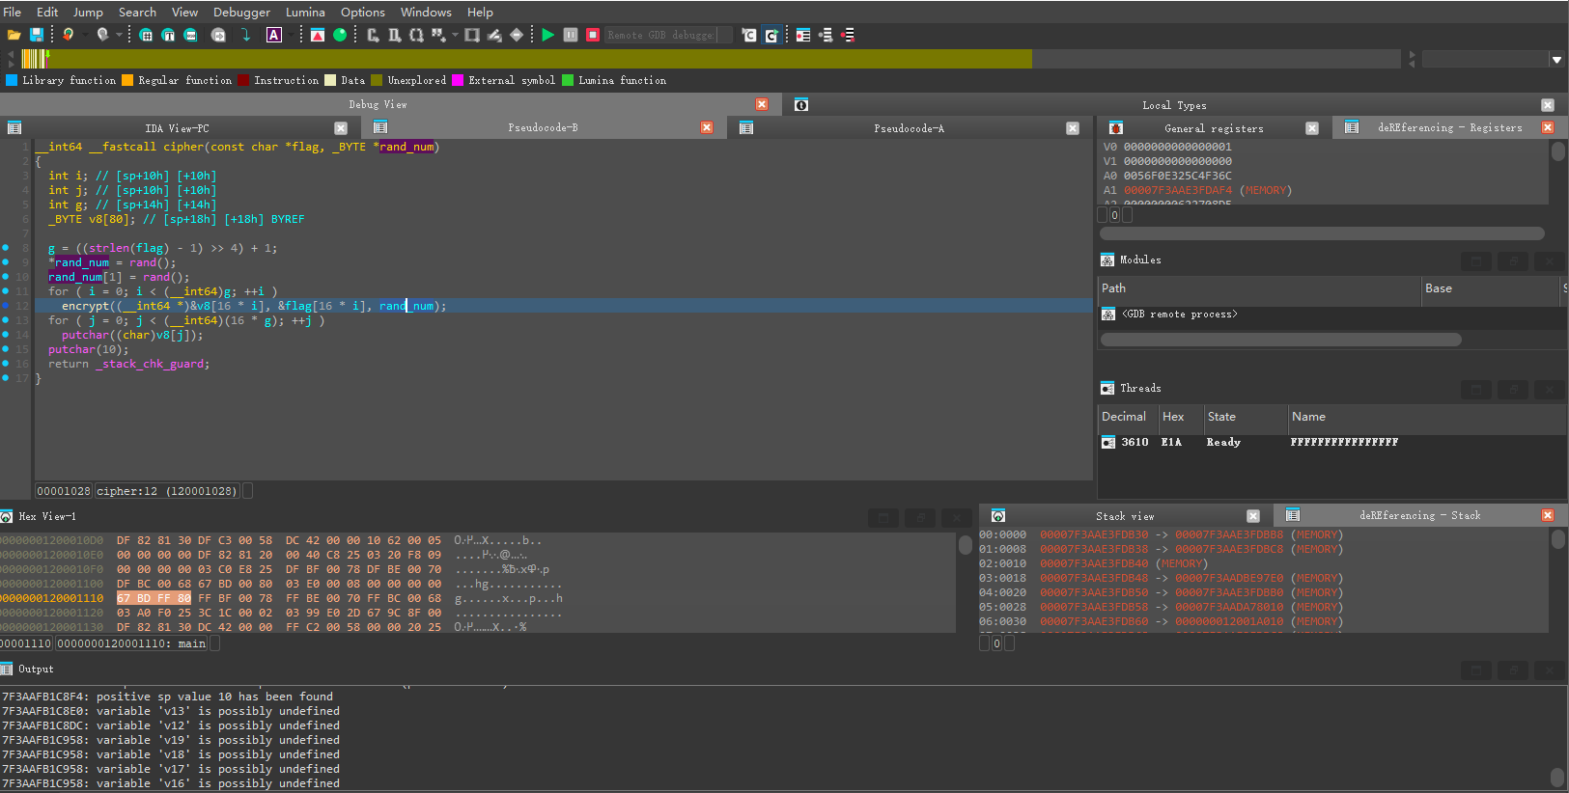Open the dropdown after the grid-arrow icon
1569x793 pixels.
[455, 35]
